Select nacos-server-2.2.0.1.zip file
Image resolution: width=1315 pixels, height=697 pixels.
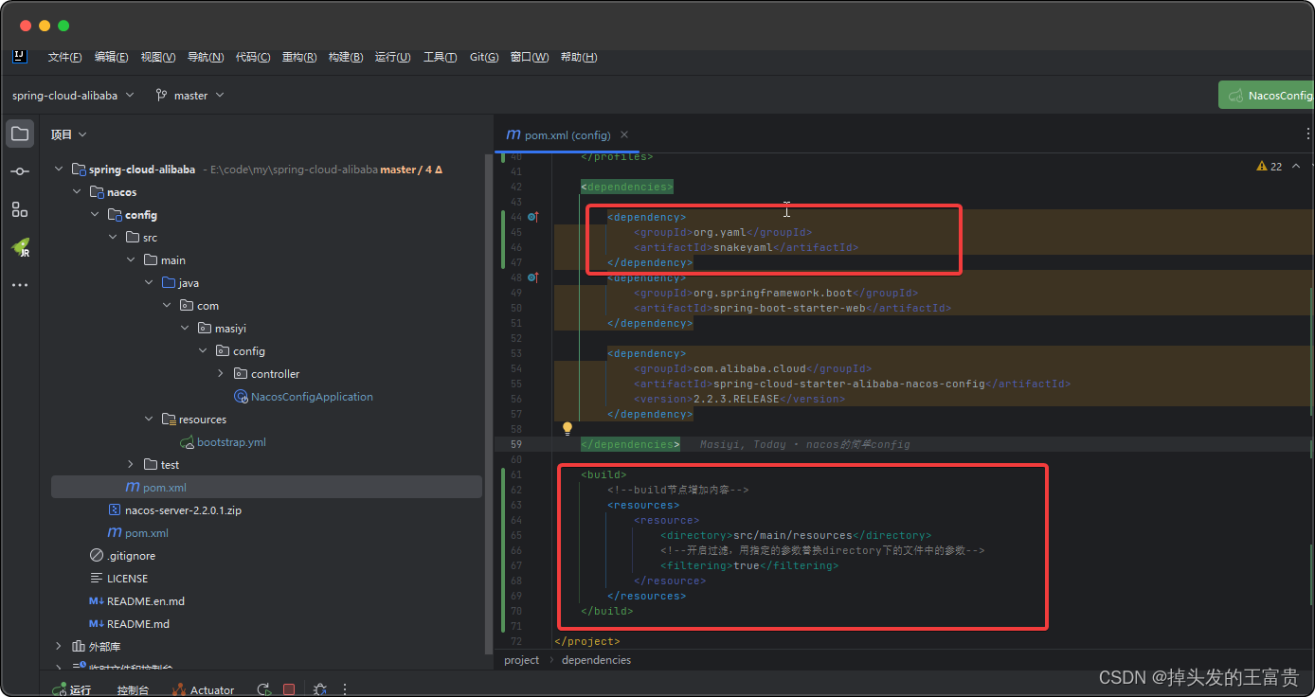click(174, 510)
